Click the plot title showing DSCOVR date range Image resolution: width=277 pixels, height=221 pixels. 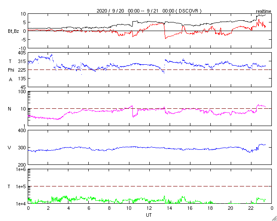coord(149,11)
